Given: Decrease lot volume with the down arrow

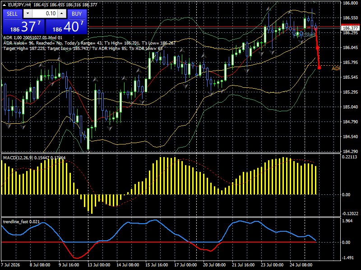Looking at the screenshot, I should 28,13.
